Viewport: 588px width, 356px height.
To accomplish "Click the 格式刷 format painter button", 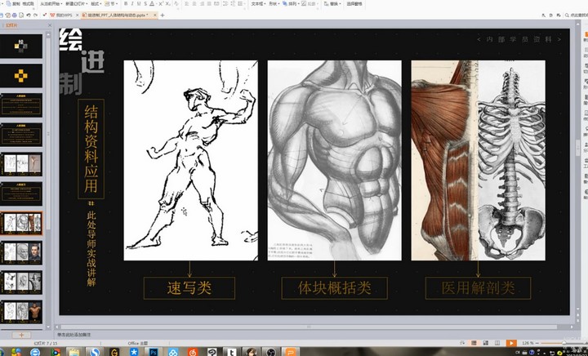I will 28,3.
